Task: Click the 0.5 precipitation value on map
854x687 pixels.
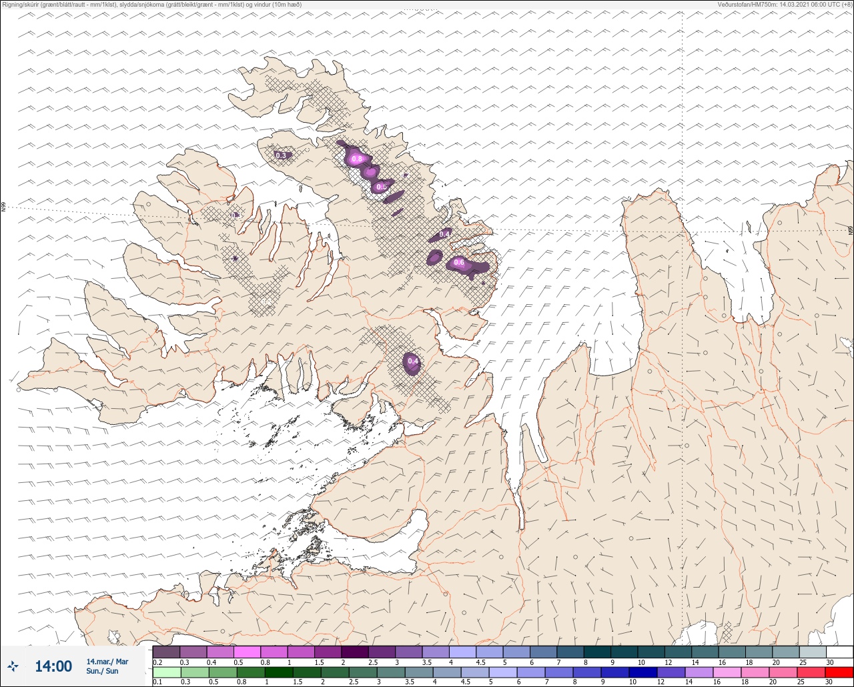Action: [x=381, y=187]
